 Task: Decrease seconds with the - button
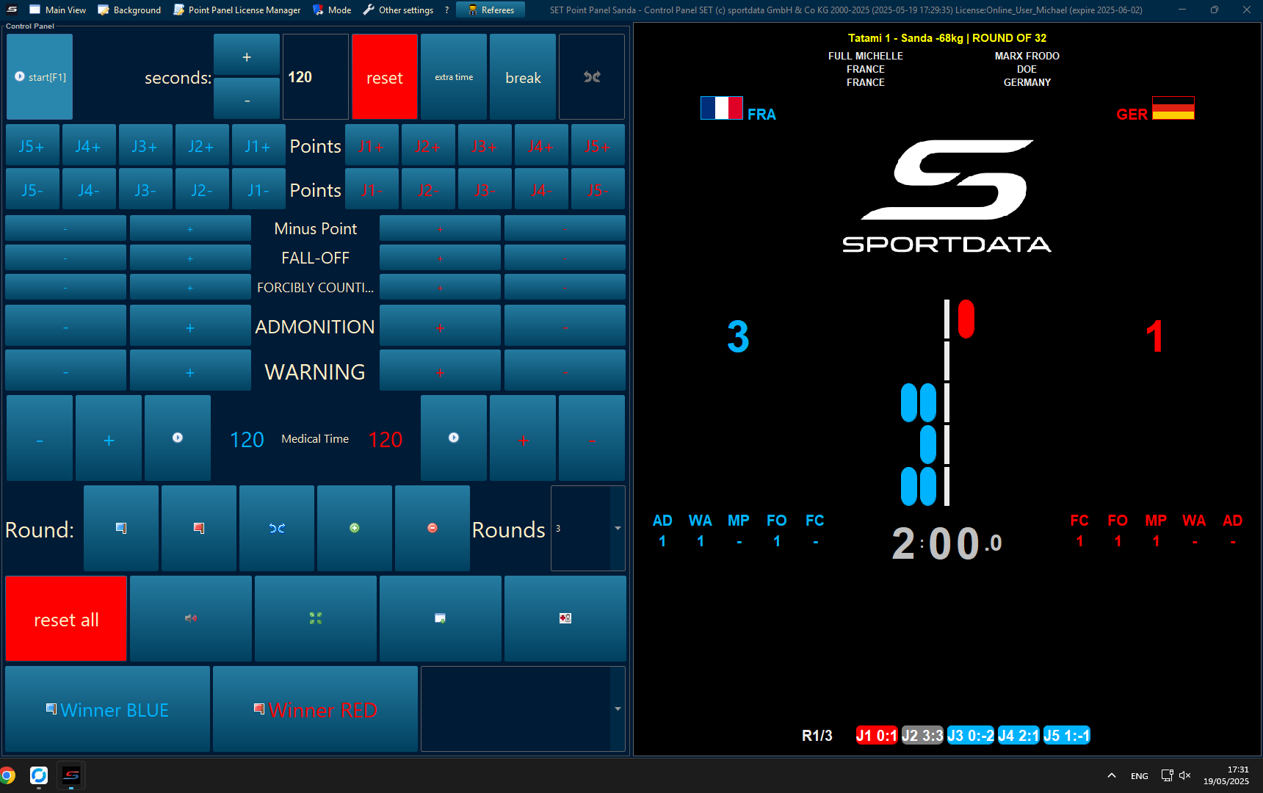point(247,98)
